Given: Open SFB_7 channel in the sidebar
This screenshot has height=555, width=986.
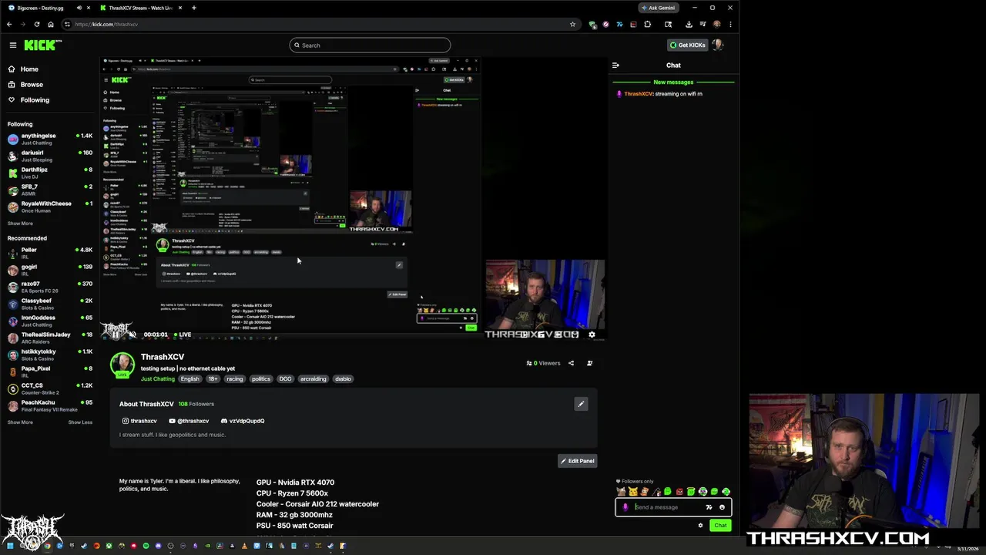Looking at the screenshot, I should click(50, 190).
